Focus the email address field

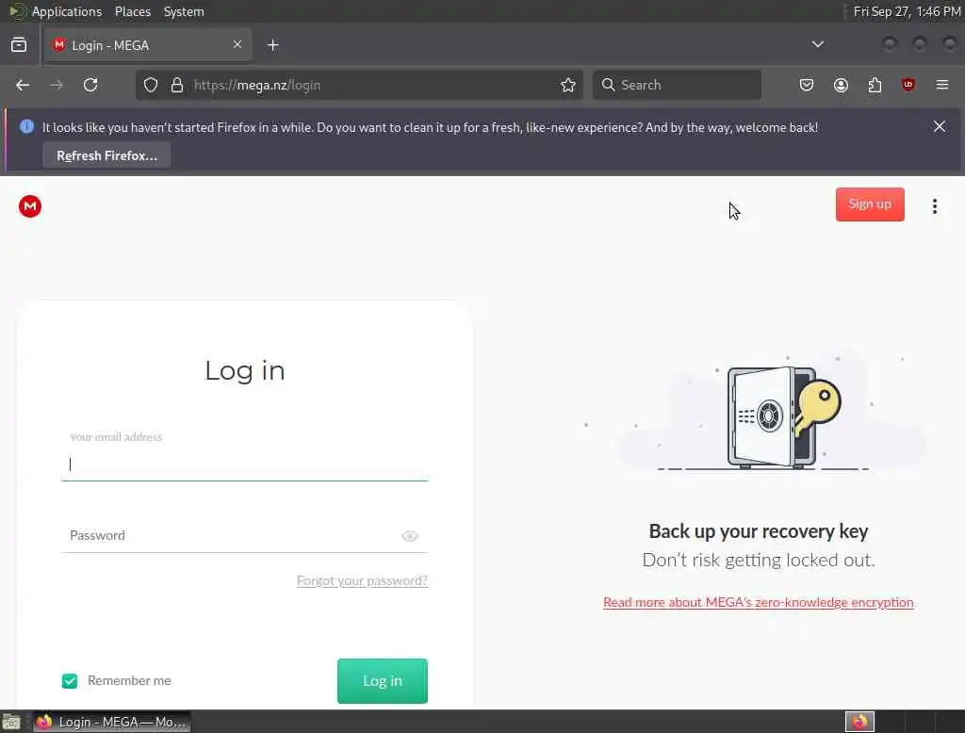coord(245,464)
